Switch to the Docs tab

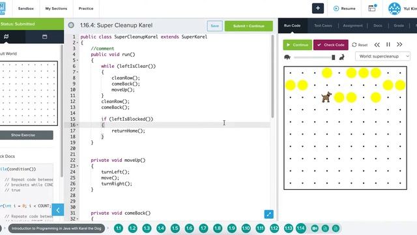point(378,25)
